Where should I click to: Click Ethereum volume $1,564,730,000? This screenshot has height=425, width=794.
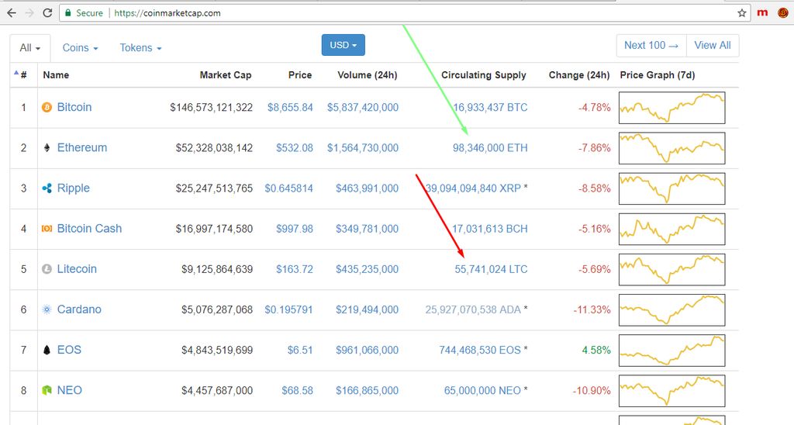point(363,148)
